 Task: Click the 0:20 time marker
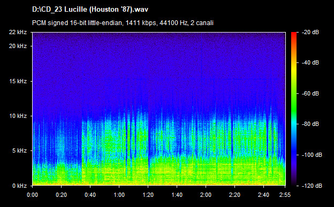(x=61, y=195)
